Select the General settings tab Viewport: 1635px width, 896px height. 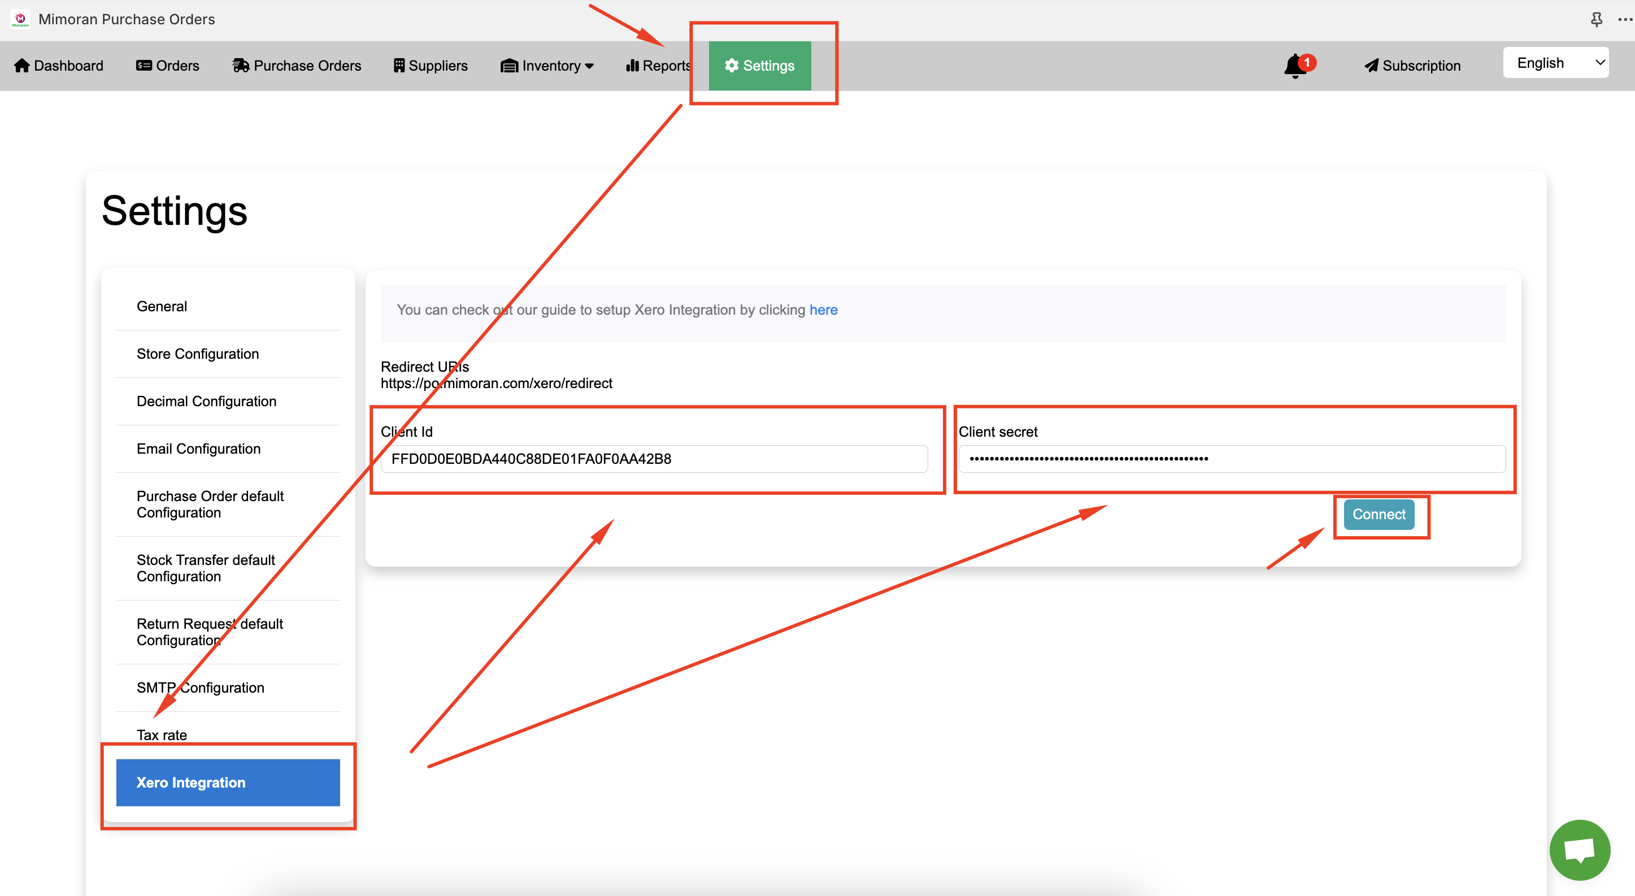[228, 307]
